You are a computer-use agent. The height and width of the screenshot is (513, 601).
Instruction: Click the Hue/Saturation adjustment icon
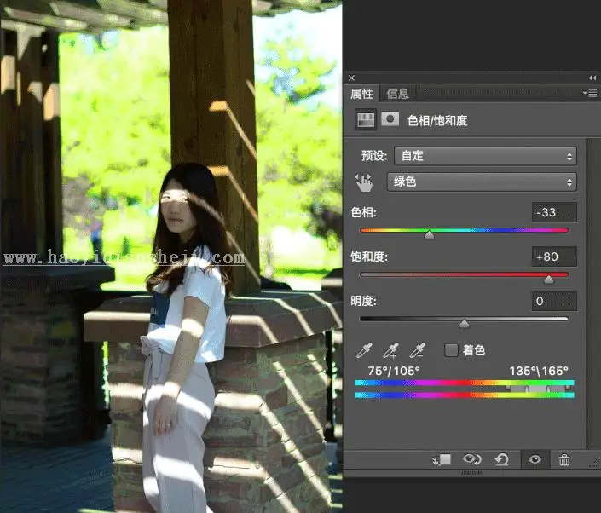pyautogui.click(x=365, y=120)
